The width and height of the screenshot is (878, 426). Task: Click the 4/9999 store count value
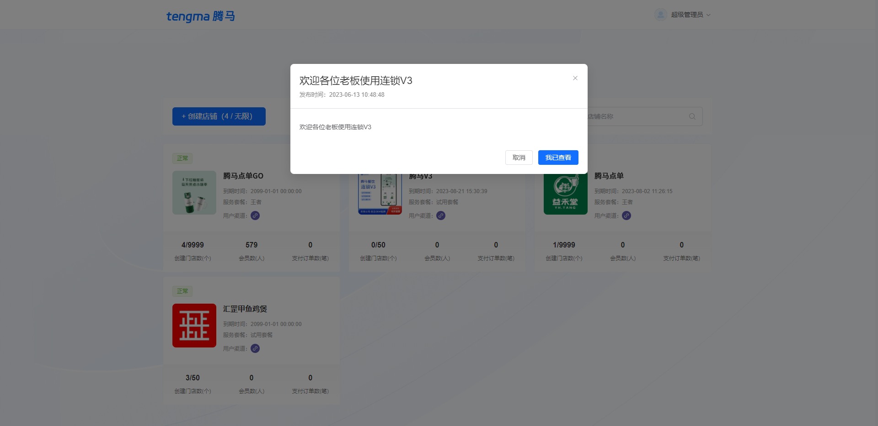tap(193, 245)
